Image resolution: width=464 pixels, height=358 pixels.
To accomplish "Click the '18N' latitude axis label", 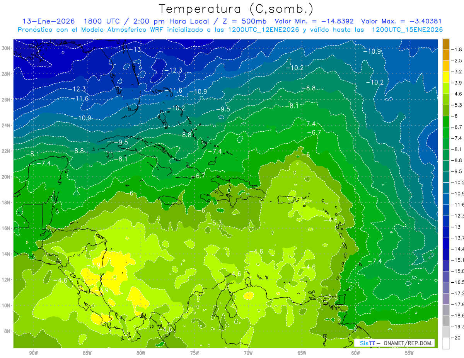I will tap(5, 202).
